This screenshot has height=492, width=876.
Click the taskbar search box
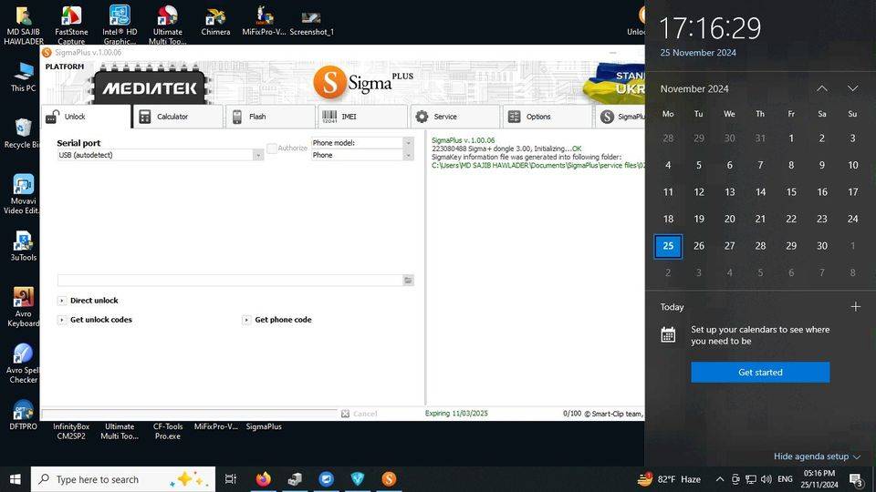coord(123,479)
